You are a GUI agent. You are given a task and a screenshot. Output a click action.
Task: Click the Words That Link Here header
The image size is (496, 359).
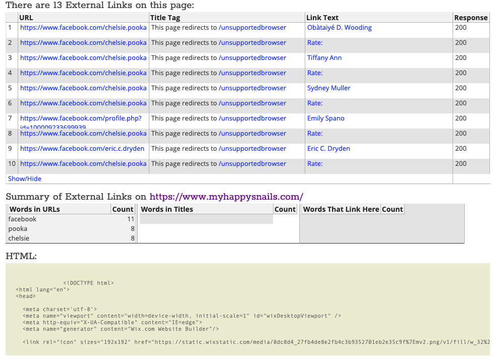(341, 209)
